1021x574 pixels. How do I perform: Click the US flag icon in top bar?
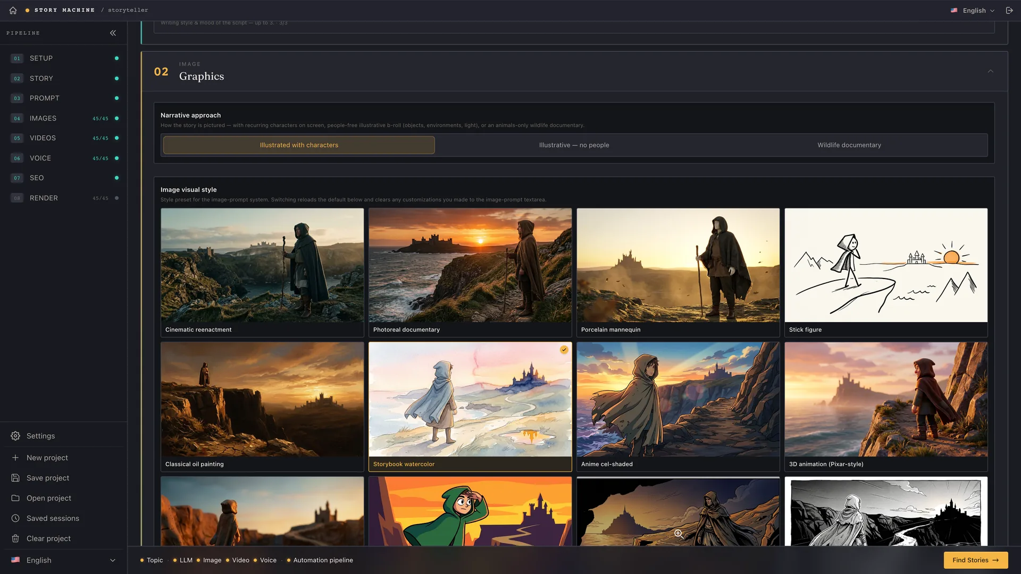(x=954, y=10)
